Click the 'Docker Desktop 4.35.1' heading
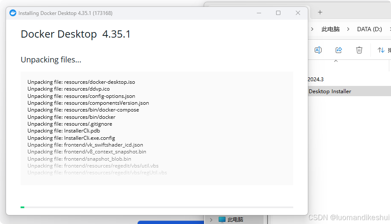This screenshot has width=391, height=224. point(75,34)
